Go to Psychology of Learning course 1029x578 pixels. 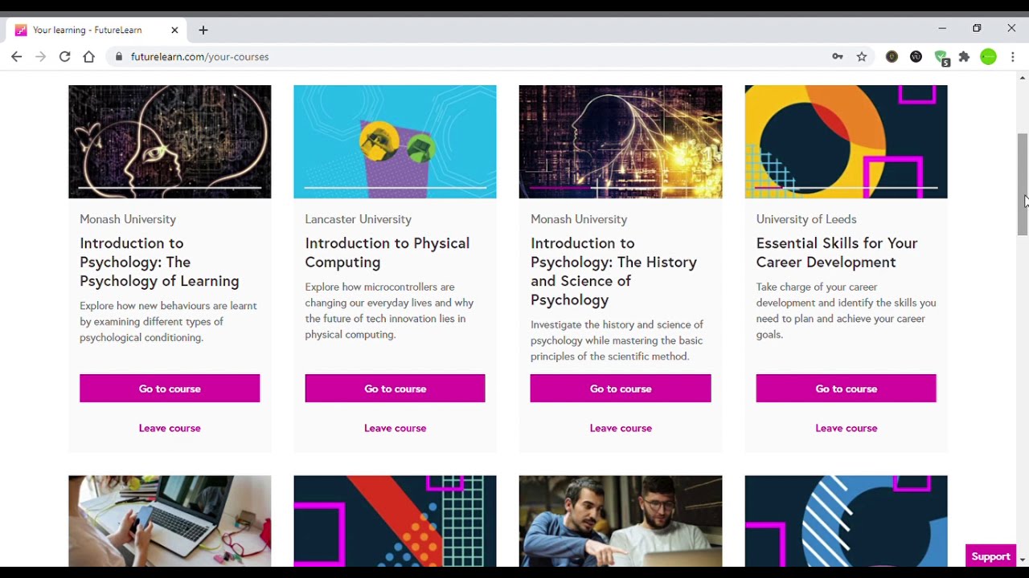click(170, 389)
